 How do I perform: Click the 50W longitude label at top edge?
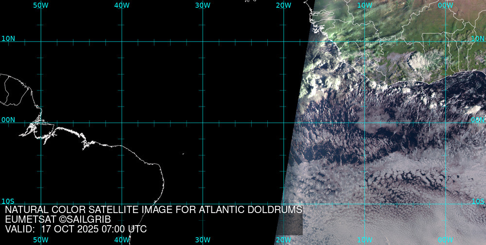(x=40, y=5)
